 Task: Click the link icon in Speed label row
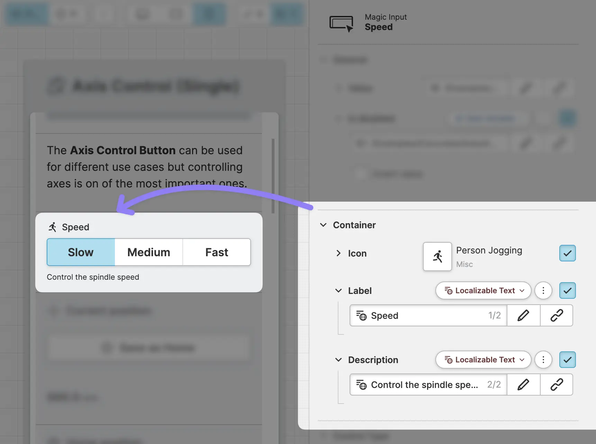click(557, 315)
